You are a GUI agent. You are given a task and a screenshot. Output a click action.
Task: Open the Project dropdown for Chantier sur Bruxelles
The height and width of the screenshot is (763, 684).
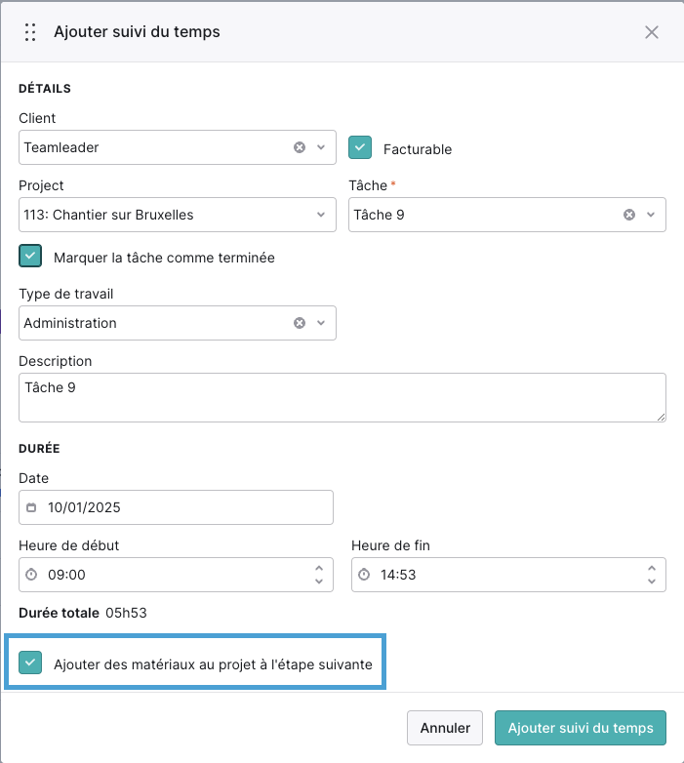[x=177, y=215]
